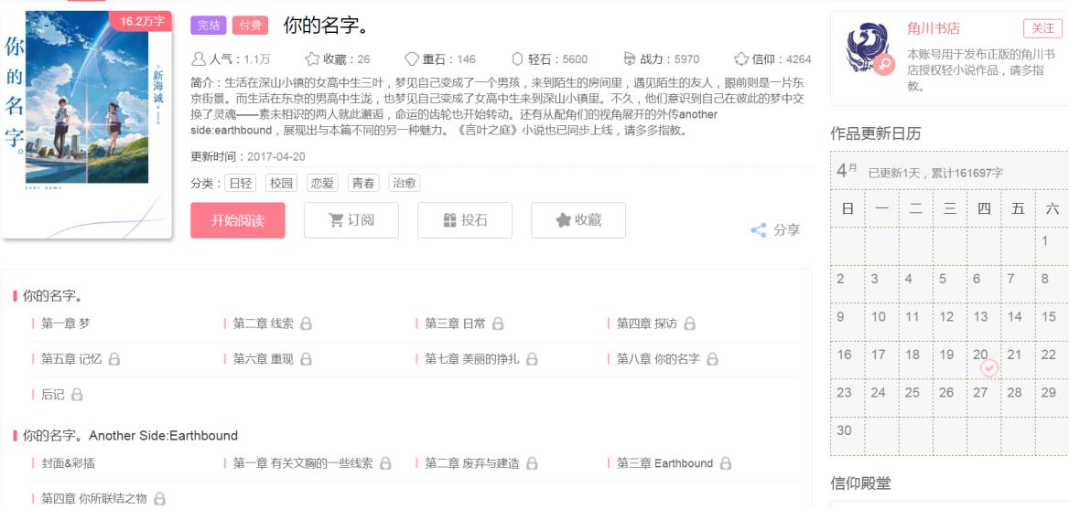1069x509 pixels.
Task: Click the 投石 vote stone button
Action: click(464, 220)
